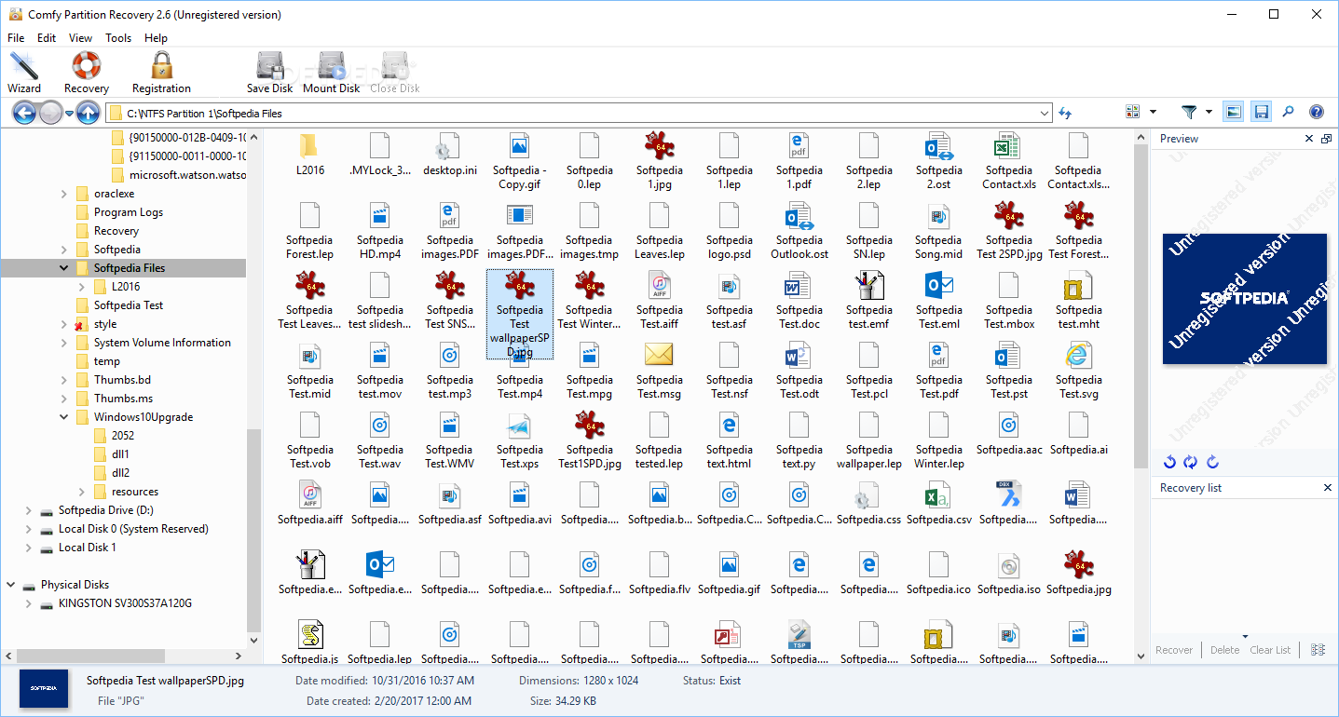Select the Softpedia test.emf file icon

tap(869, 285)
